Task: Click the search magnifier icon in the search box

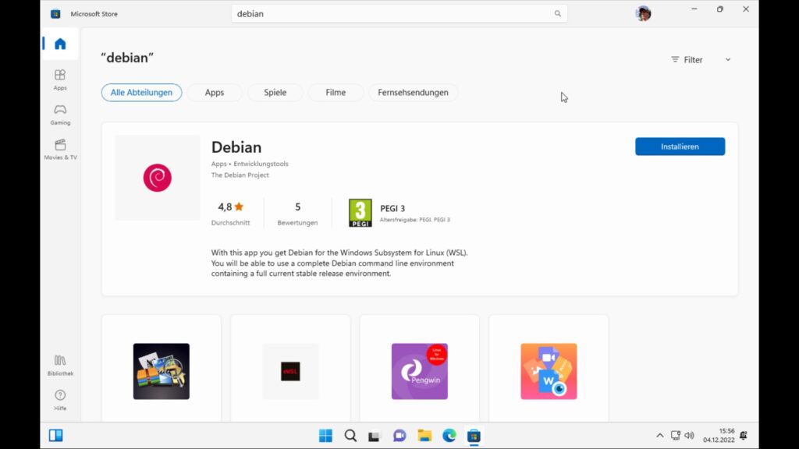Action: (x=557, y=14)
